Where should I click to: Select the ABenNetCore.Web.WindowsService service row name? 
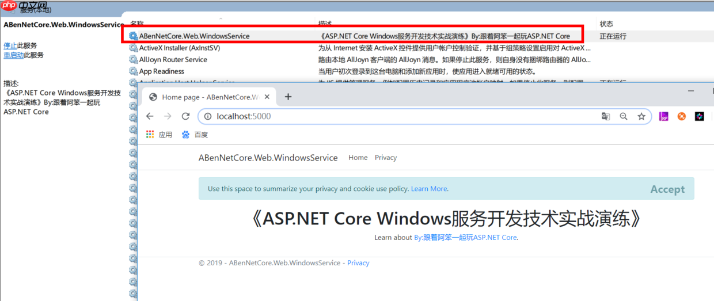tap(195, 36)
